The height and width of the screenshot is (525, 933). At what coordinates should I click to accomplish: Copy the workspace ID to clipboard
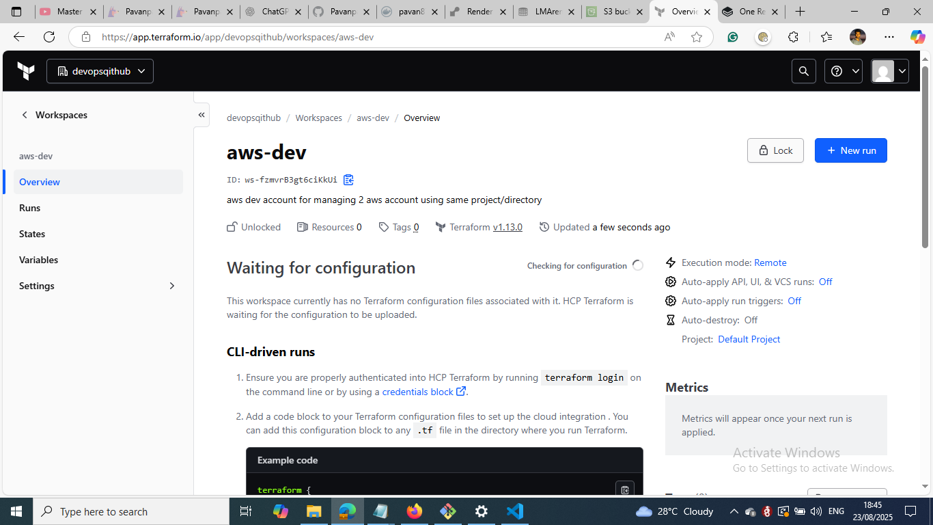coord(348,180)
